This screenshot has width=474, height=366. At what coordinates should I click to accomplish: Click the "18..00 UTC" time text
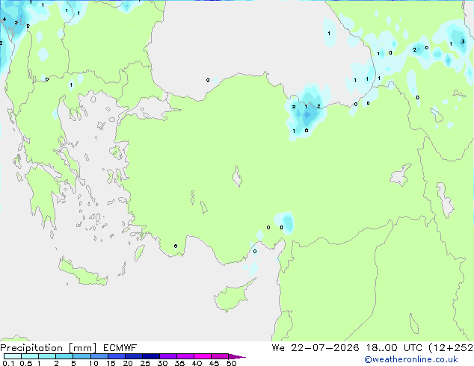[x=394, y=348]
